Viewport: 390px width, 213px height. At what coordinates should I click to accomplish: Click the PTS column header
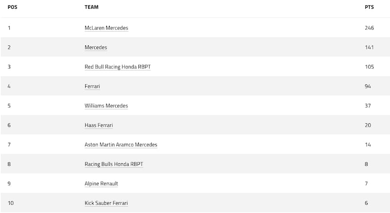(369, 7)
